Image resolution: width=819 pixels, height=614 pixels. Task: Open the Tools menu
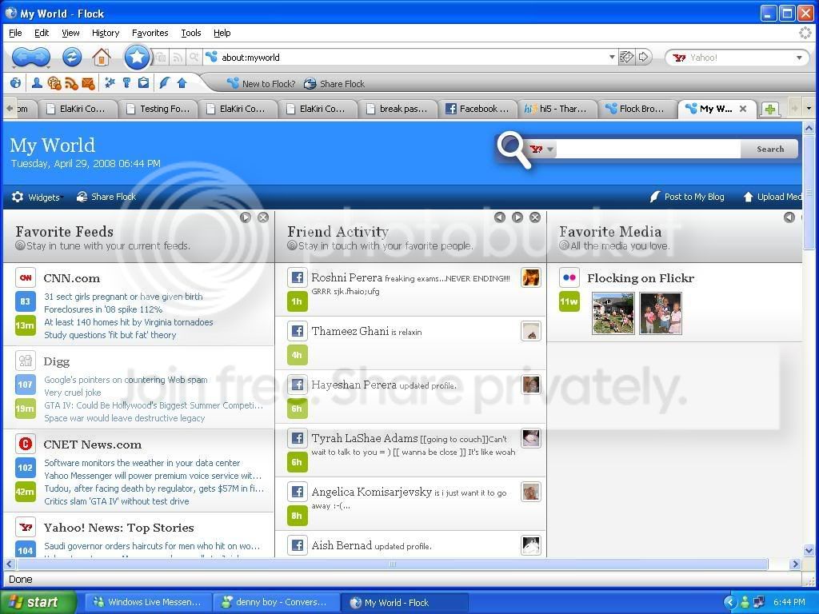(191, 33)
